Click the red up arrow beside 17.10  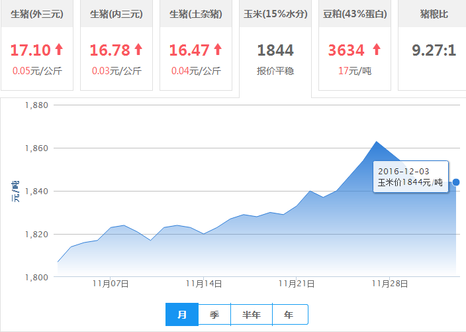[x=59, y=50]
